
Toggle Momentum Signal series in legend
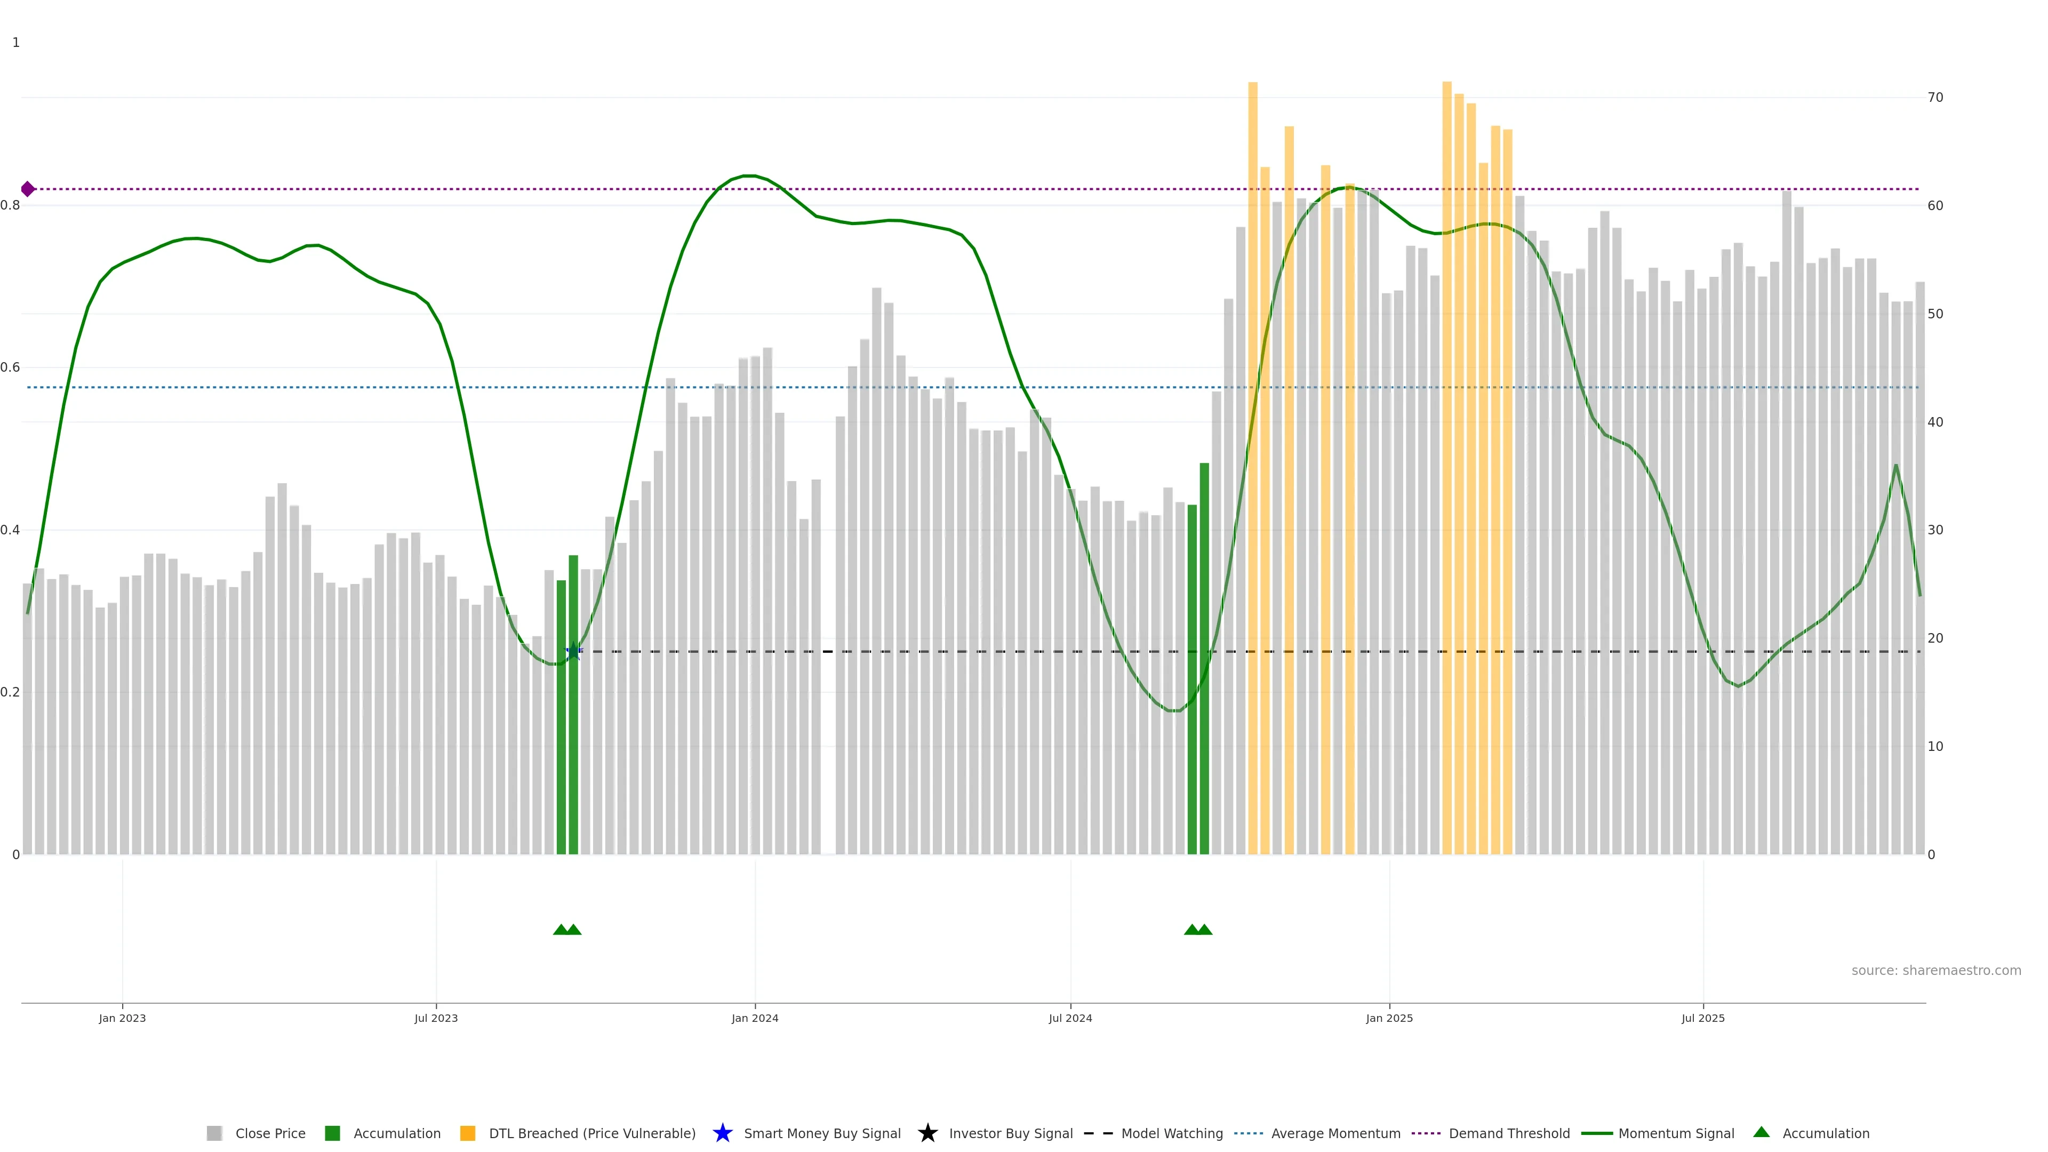1676,1134
